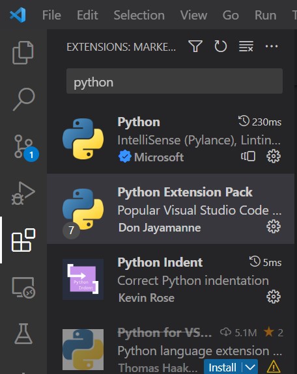Open the View menu
The width and height of the screenshot is (297, 374).
pyautogui.click(x=193, y=15)
